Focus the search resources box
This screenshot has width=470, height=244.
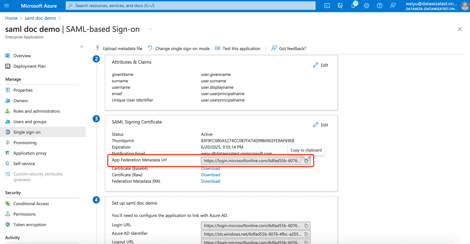[x=191, y=6]
